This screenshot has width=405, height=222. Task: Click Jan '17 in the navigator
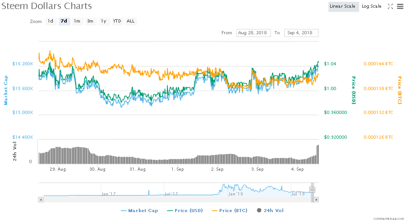point(109,194)
